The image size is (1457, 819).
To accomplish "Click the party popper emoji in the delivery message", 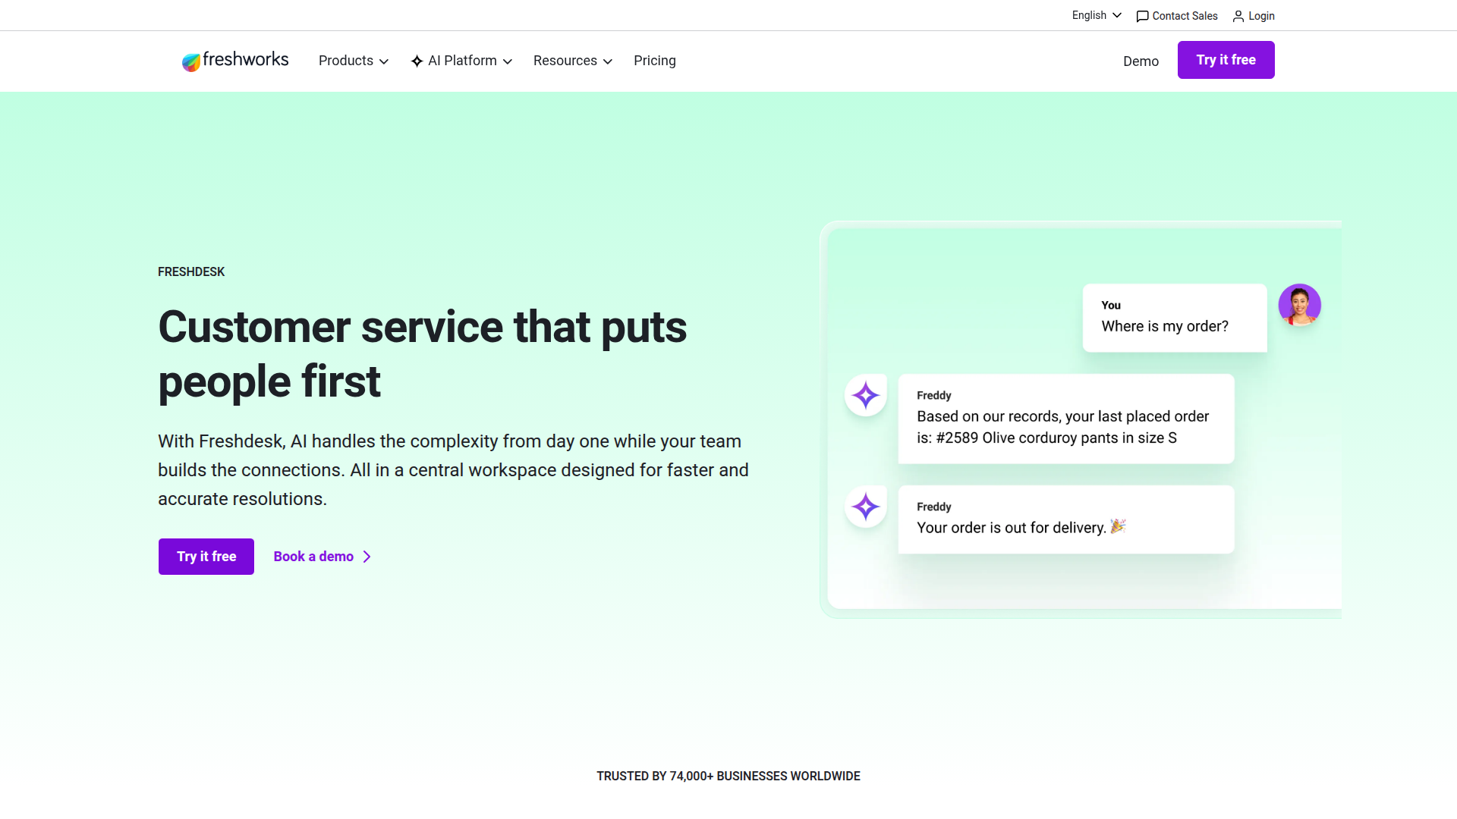I will click(x=1118, y=526).
